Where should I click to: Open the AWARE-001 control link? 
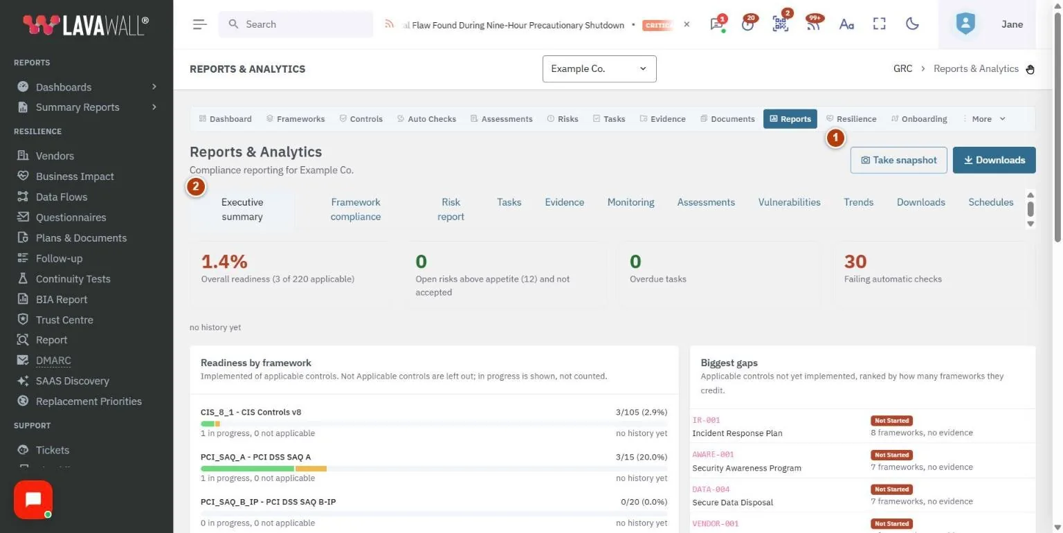coord(713,455)
